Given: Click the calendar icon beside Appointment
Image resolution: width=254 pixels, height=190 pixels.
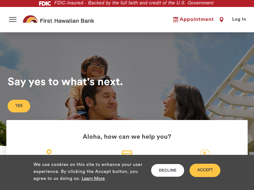Looking at the screenshot, I should click(176, 20).
